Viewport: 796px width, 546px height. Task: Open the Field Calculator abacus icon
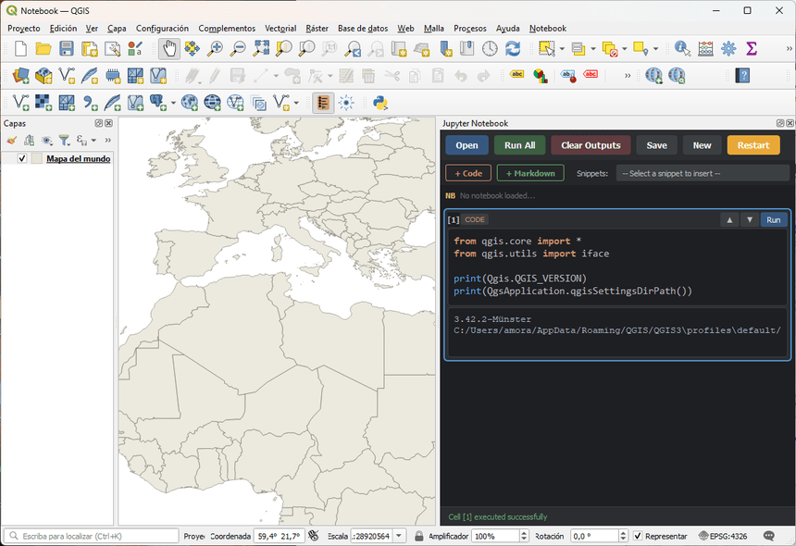tap(705, 49)
